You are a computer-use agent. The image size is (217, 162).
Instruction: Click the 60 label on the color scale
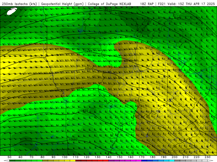21,157
